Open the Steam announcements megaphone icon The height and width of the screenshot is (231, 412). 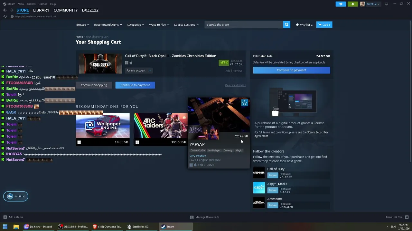pos(341,4)
